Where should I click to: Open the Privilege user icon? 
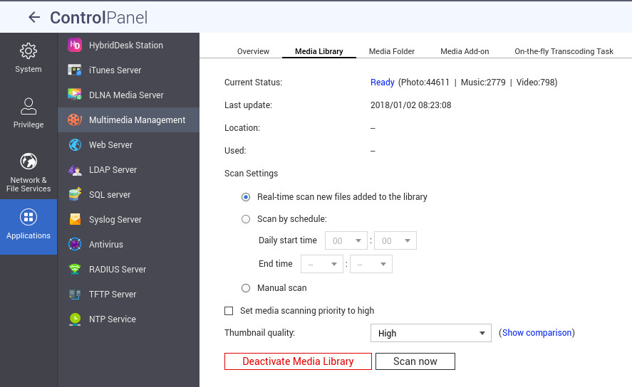(x=29, y=107)
